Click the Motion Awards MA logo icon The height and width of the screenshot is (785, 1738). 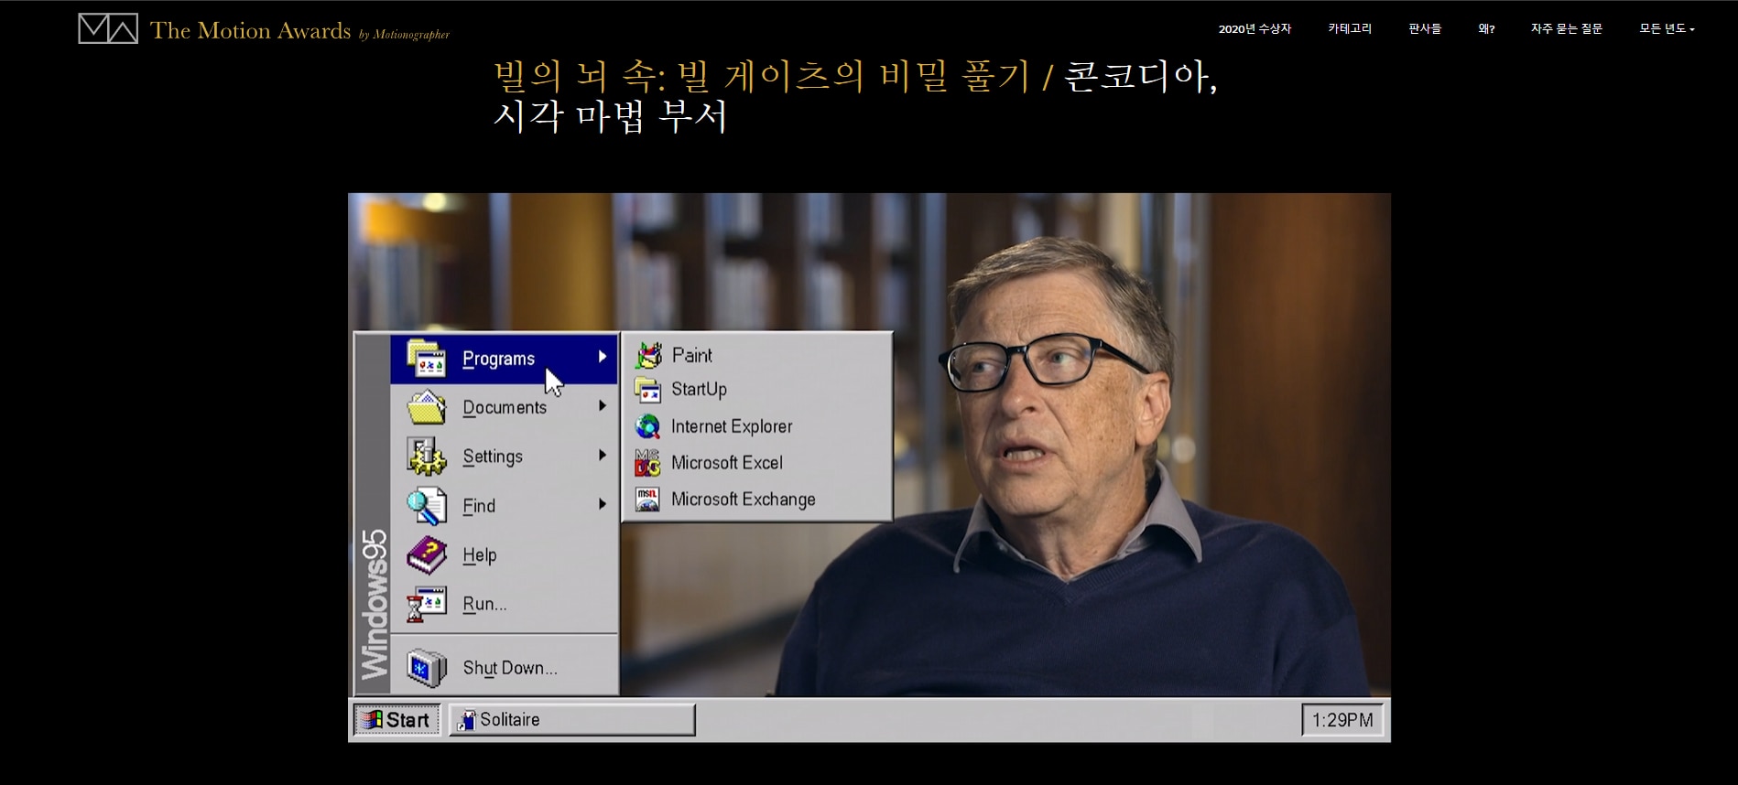tap(108, 28)
